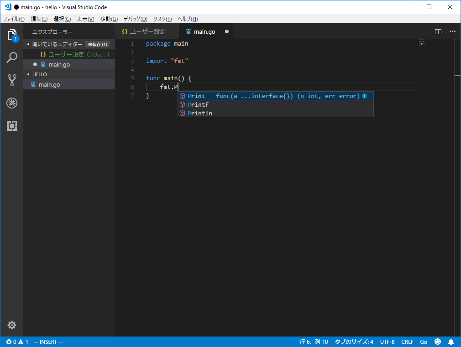The width and height of the screenshot is (461, 347).
Task: Open the Source Control view
Action: (12, 80)
